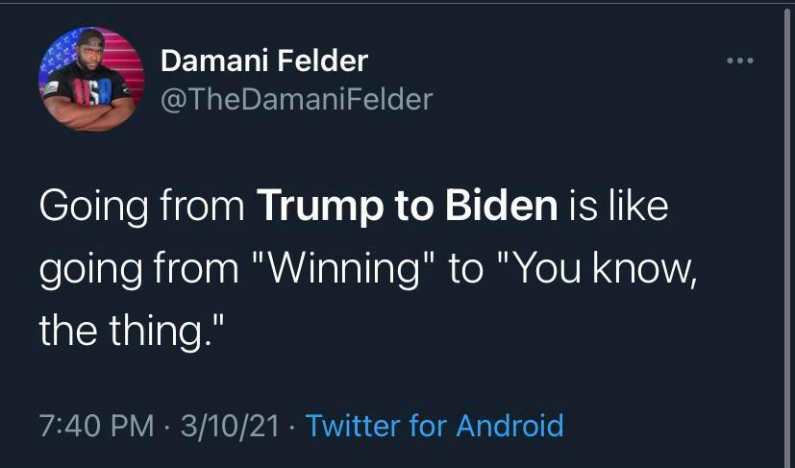Click the "Twitter for Android" source link
The height and width of the screenshot is (468, 795).
point(434,425)
